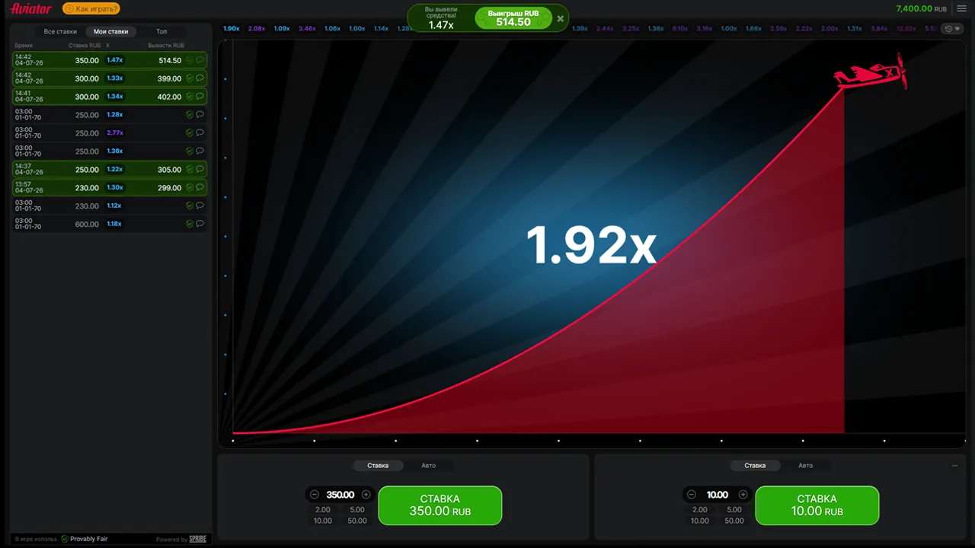The height and width of the screenshot is (548, 975).
Task: Click the Aviator logo
Action: click(x=31, y=9)
